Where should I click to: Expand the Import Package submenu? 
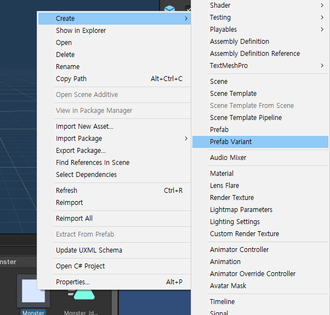114,139
